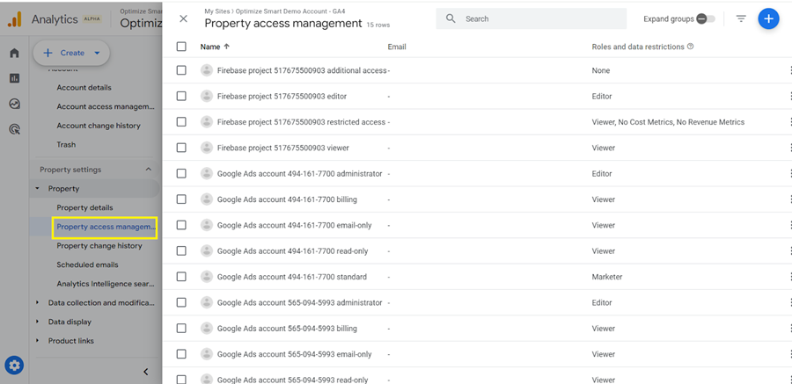Open the filter icon in panel header
Image resolution: width=792 pixels, height=384 pixels.
tap(740, 18)
